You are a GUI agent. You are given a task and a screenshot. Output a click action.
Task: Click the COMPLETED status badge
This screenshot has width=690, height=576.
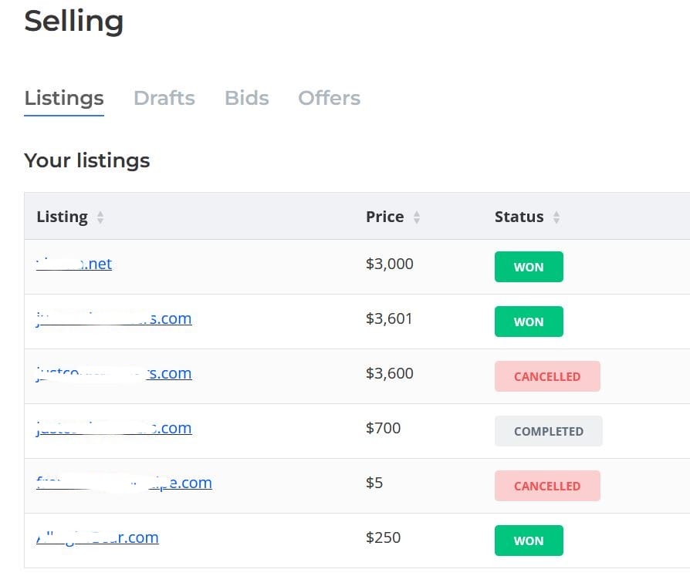(548, 432)
